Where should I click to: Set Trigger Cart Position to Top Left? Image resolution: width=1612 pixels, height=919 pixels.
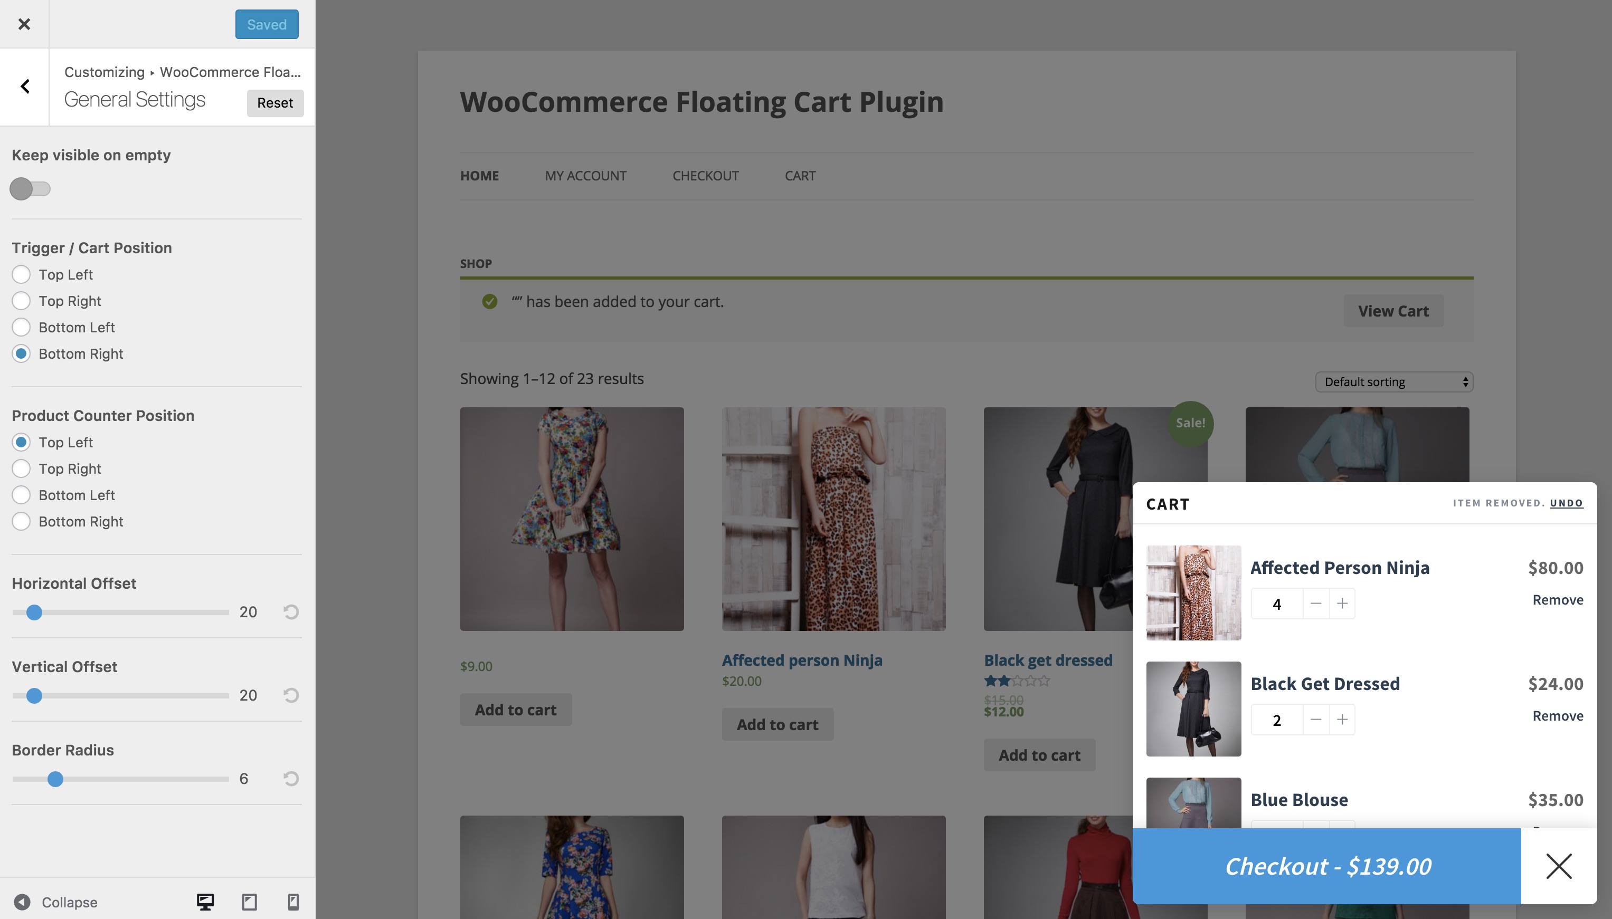click(21, 274)
